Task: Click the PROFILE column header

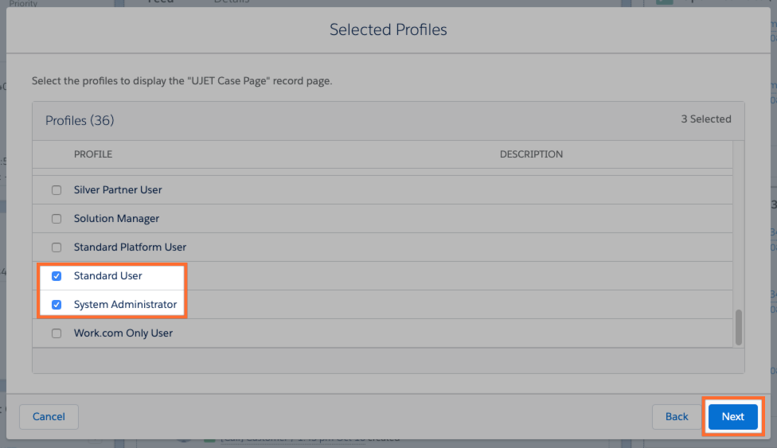Action: [93, 154]
